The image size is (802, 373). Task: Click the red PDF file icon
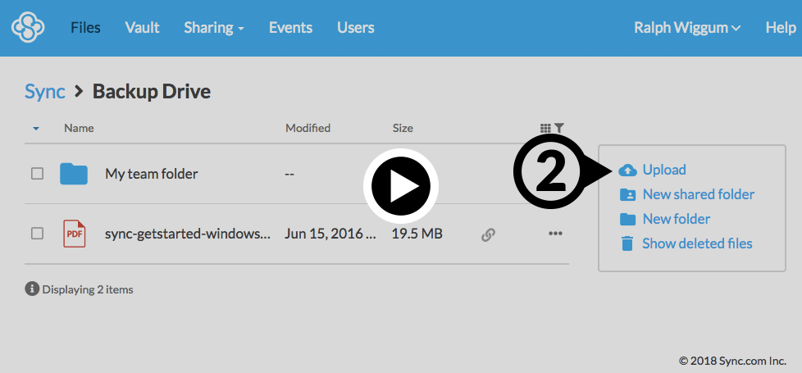coord(74,234)
